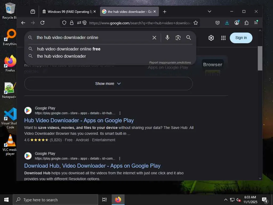Expand results with Show more
This screenshot has height=205, width=273.
(109, 84)
